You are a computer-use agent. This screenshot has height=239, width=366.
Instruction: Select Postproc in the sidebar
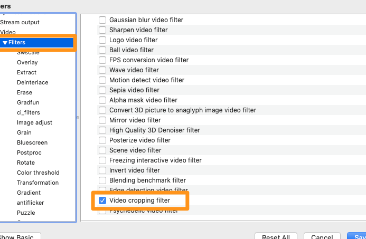point(29,152)
